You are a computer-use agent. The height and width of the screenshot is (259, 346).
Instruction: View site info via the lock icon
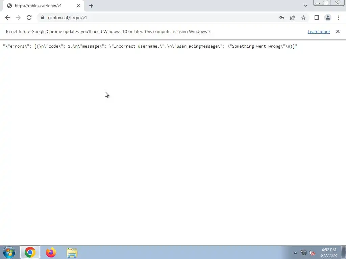(43, 18)
